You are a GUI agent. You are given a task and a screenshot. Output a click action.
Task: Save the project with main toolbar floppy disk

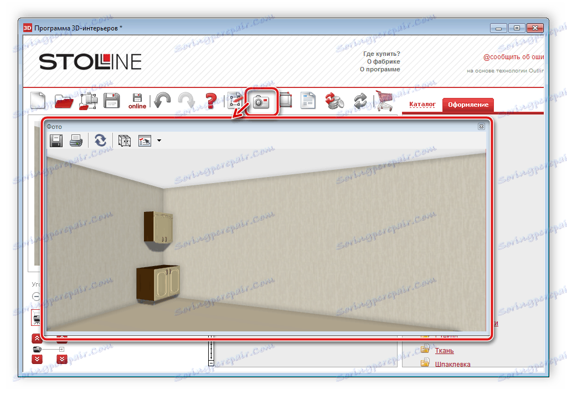pos(112,101)
